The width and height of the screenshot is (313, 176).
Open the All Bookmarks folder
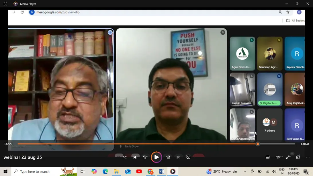tap(296, 21)
